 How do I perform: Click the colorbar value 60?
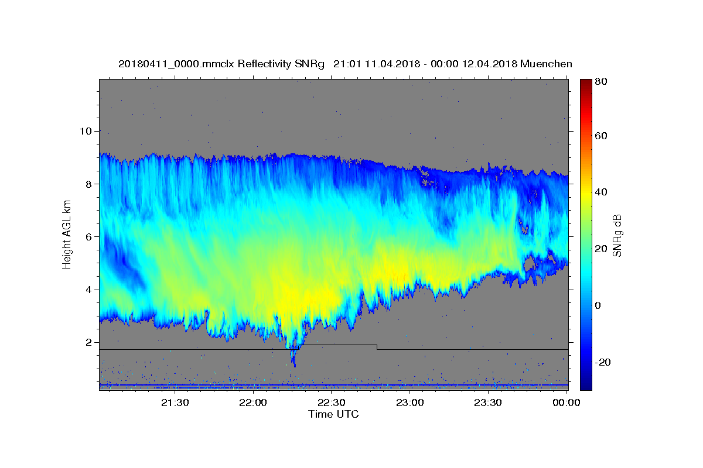click(x=602, y=136)
